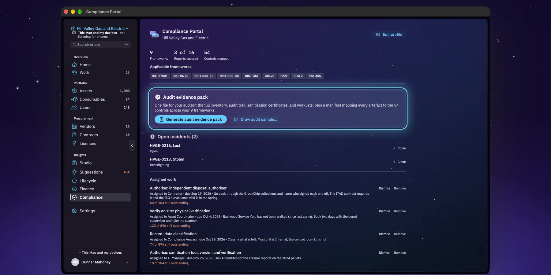Go to Suggestions with 454 items
This screenshot has width=551, height=275.
click(100, 172)
